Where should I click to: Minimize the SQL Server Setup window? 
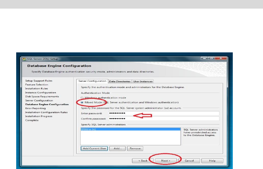[x=204, y=58]
